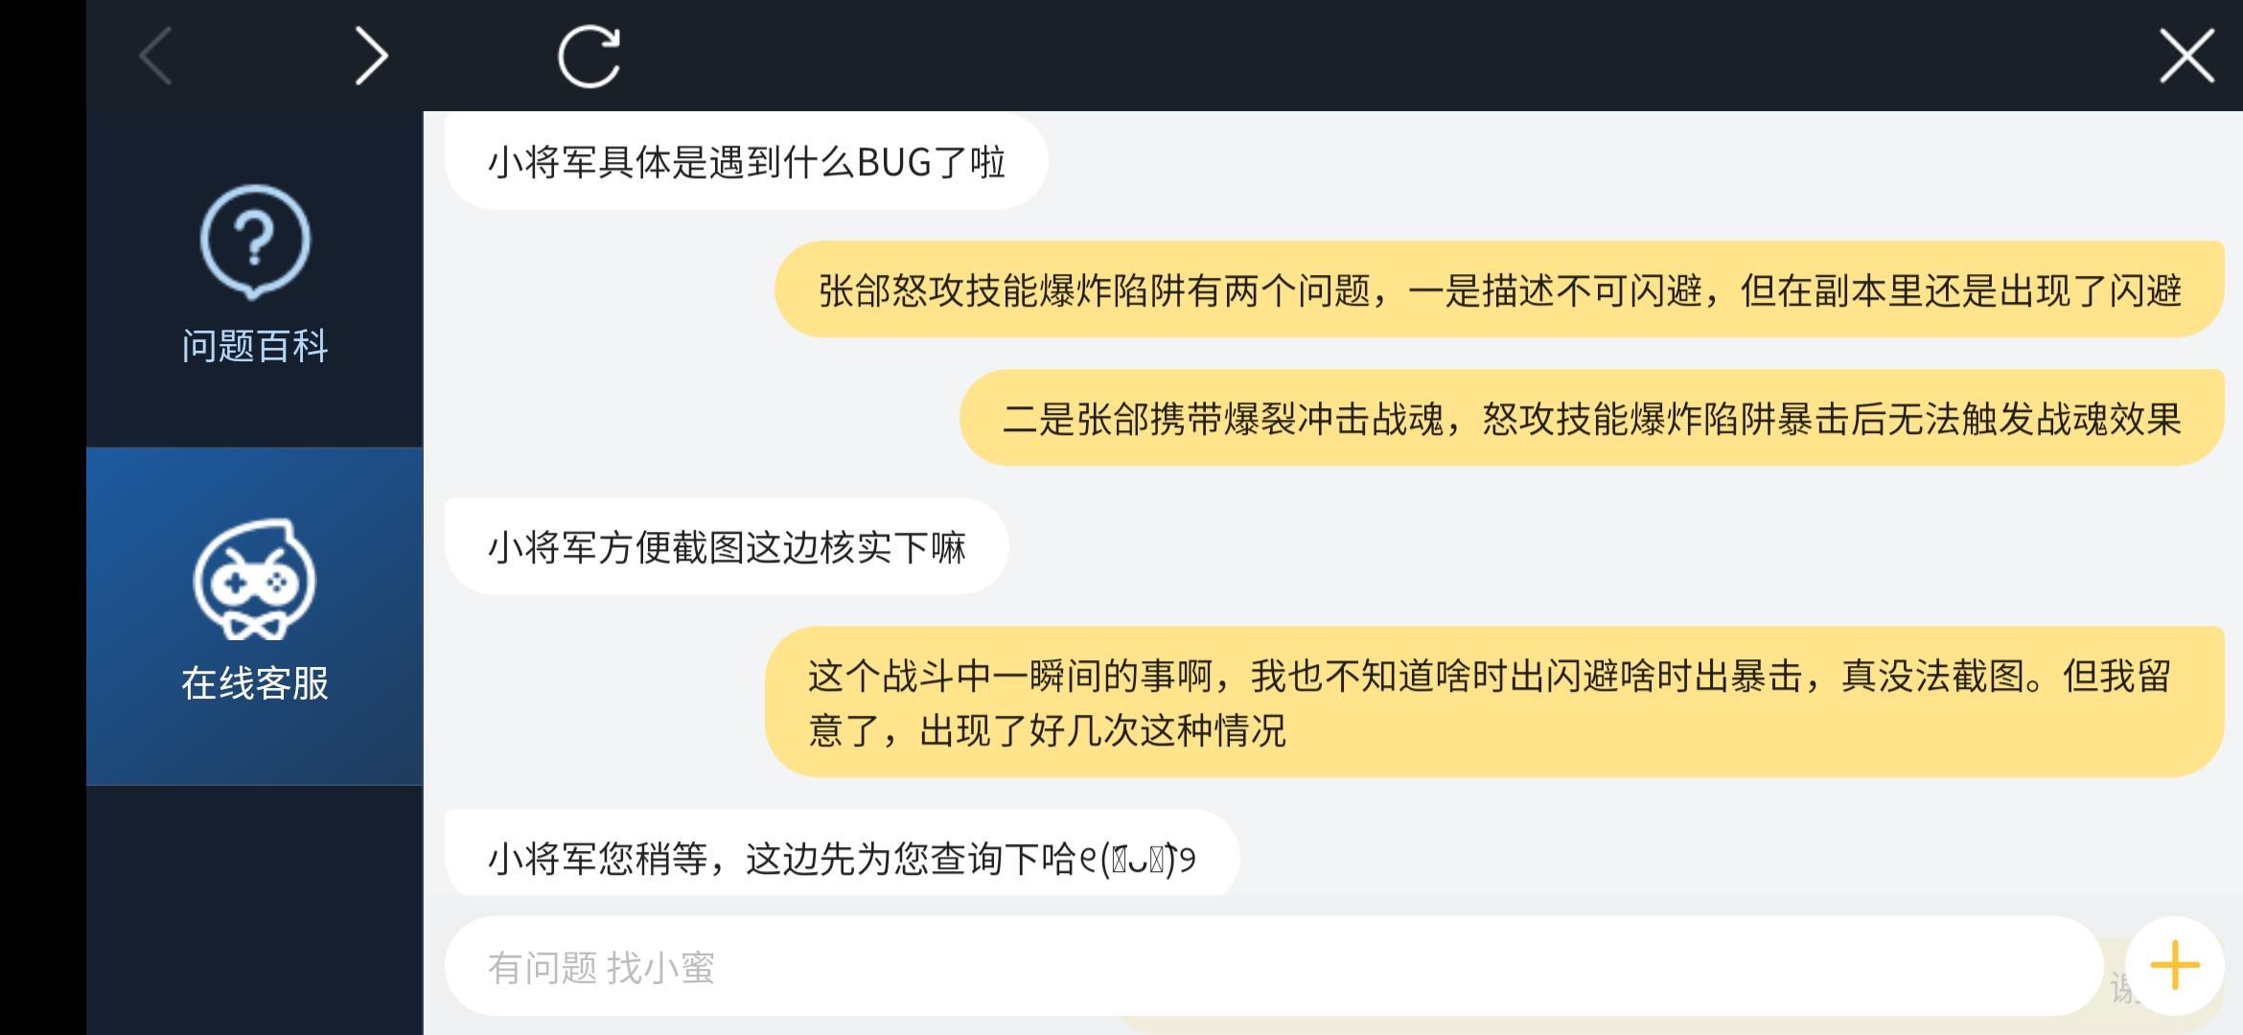Screen dimensions: 2243x1035
Task: Go back with the left arrow icon
Action: point(155,56)
